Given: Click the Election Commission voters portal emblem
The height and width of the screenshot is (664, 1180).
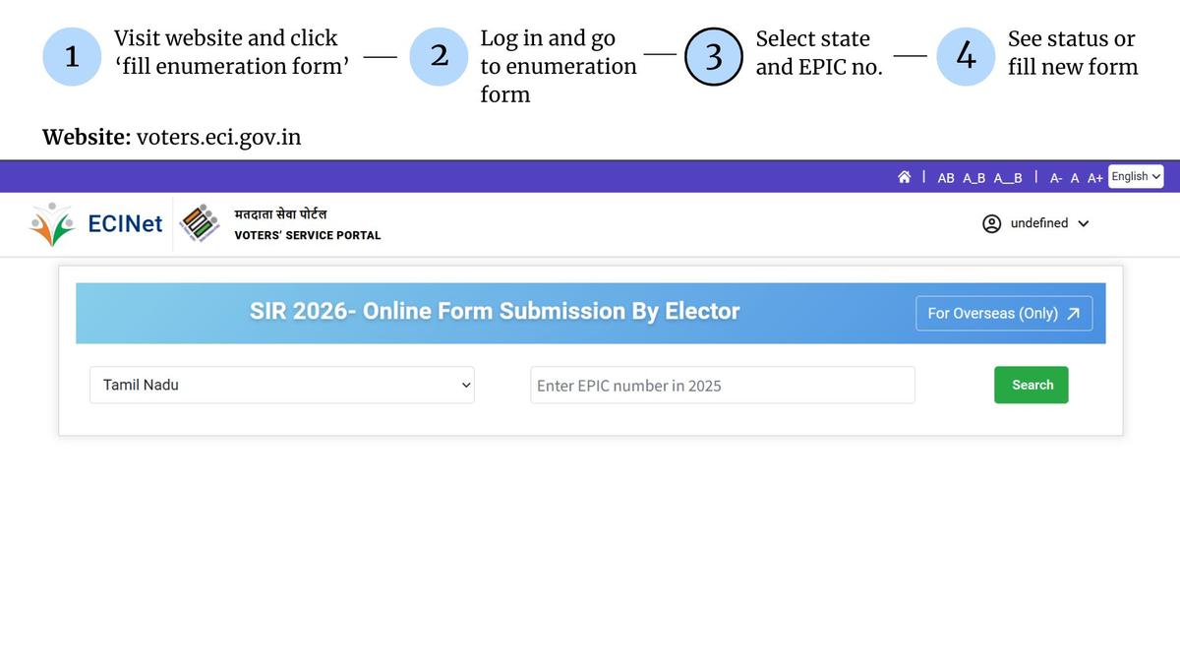Looking at the screenshot, I should 199,223.
